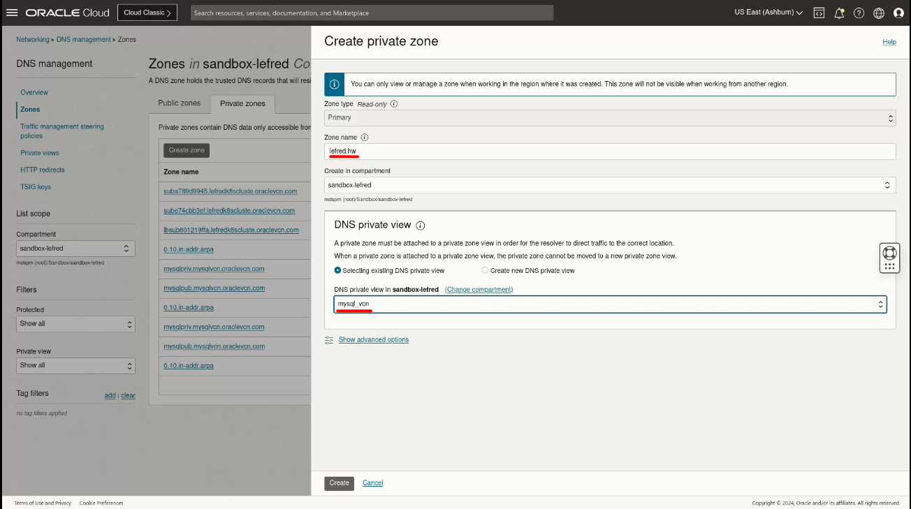Open the user profile avatar menu

898,12
